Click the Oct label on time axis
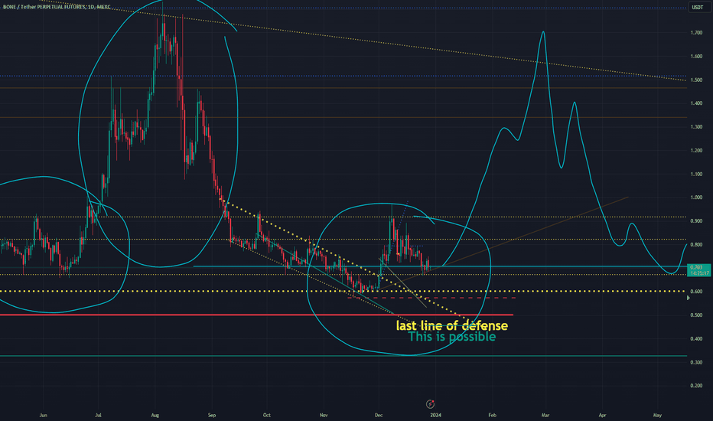Viewport: 713px width, 421px height. pyautogui.click(x=267, y=415)
